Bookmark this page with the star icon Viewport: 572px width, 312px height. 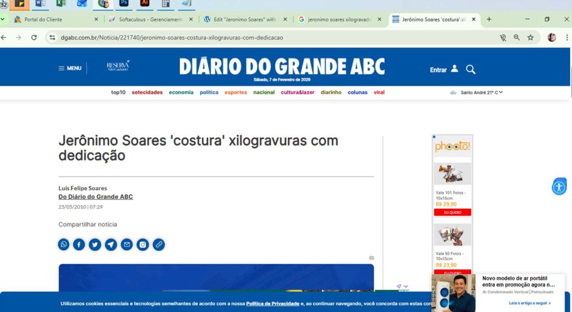(x=530, y=37)
